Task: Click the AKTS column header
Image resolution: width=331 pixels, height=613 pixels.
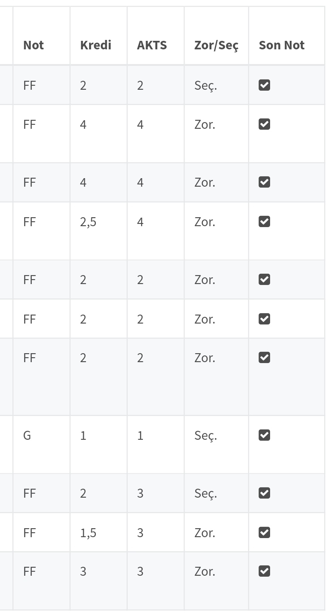Action: point(152,45)
